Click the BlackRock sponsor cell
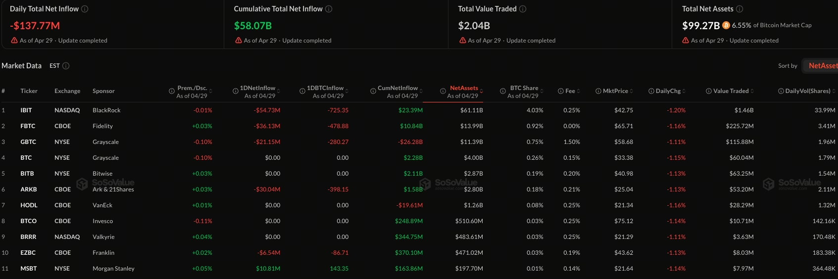The width and height of the screenshot is (838, 279). 106,110
